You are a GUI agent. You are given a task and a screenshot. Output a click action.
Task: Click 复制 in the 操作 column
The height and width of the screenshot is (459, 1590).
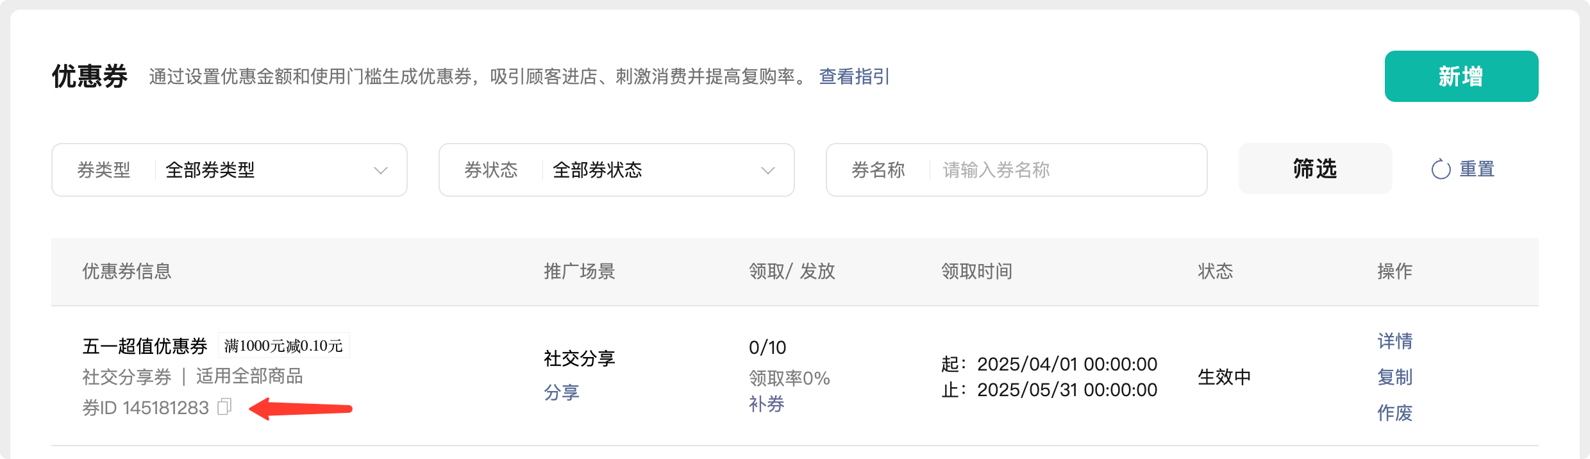tap(1395, 377)
